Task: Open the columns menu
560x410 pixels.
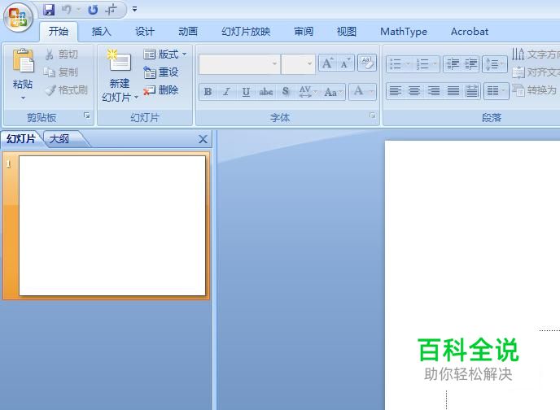Action: (x=496, y=90)
